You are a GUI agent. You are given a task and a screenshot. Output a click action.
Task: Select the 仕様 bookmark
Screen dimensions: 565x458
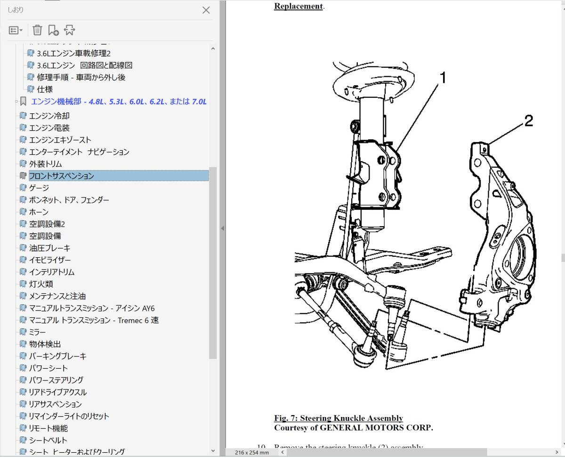(x=45, y=89)
